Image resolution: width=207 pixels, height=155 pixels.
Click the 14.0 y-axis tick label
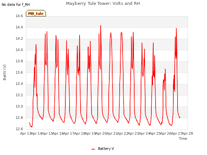point(19,50)
